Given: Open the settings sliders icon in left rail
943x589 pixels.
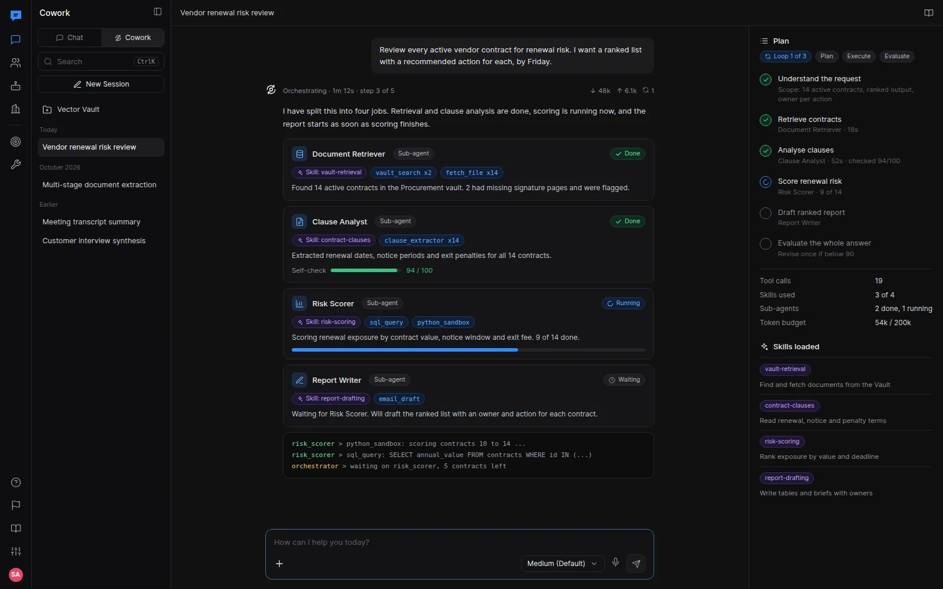Looking at the screenshot, I should tap(16, 551).
